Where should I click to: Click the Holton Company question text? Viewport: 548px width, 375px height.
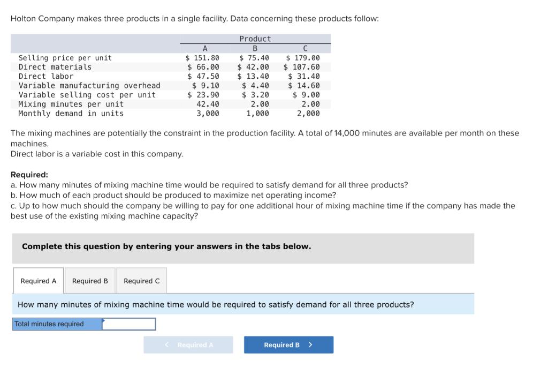click(194, 18)
